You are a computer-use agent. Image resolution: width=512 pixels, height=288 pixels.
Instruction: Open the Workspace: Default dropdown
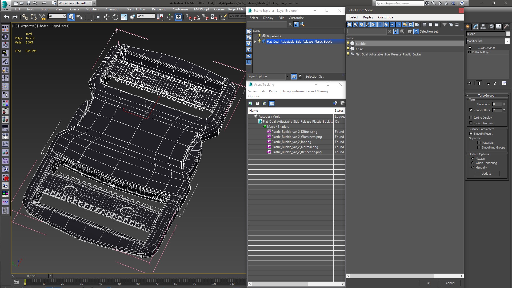coord(75,3)
